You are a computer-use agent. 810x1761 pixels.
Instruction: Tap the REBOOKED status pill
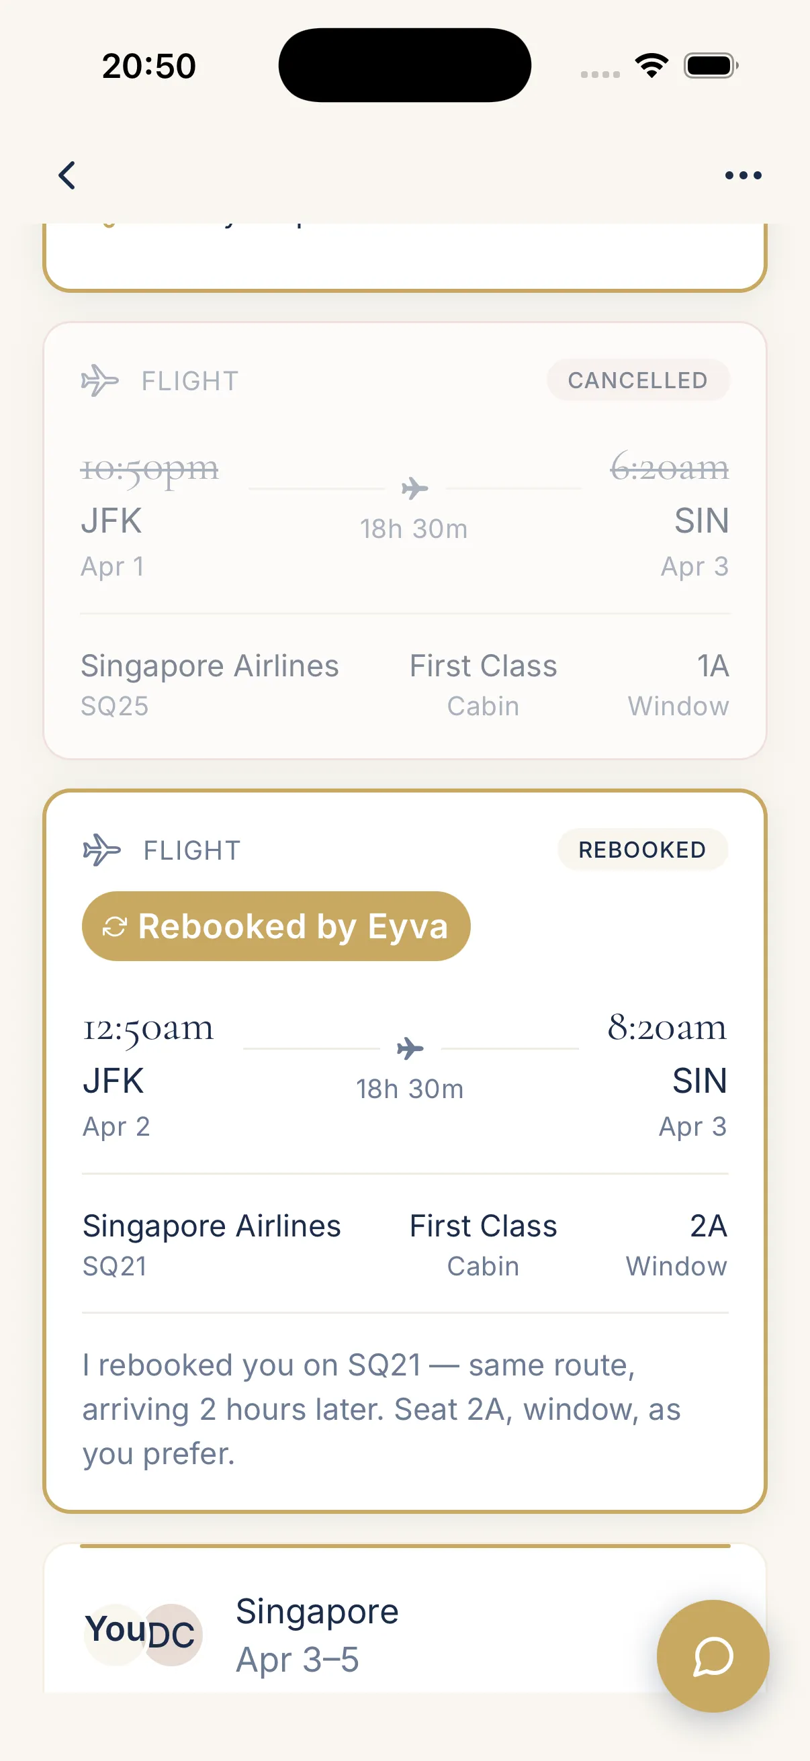[642, 850]
